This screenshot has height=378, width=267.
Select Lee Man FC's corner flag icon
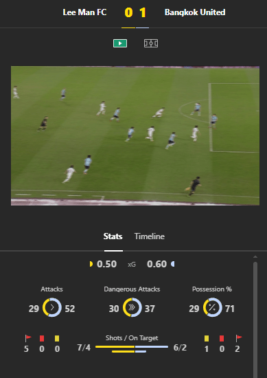click(x=28, y=338)
